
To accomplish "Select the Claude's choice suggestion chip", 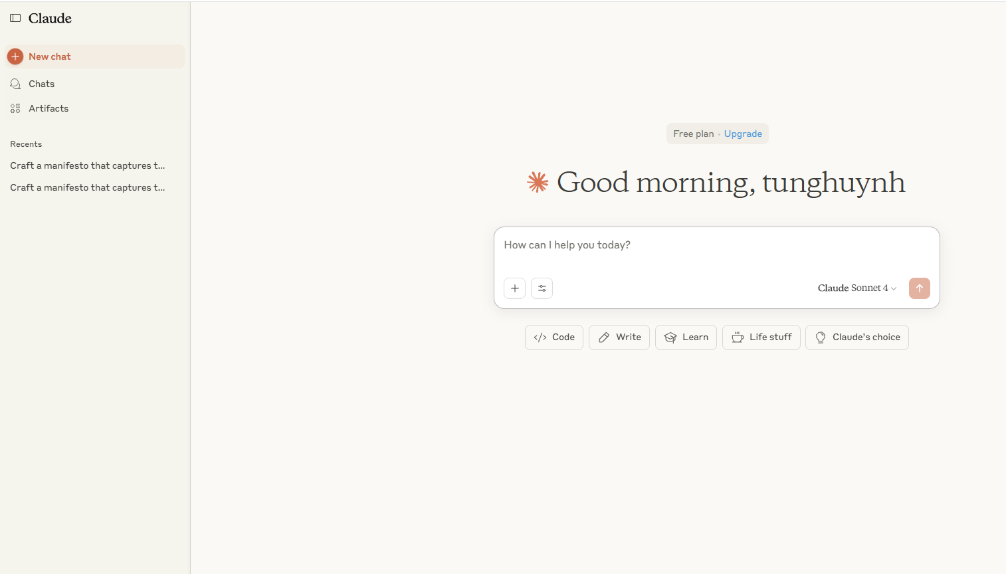I will pyautogui.click(x=857, y=337).
